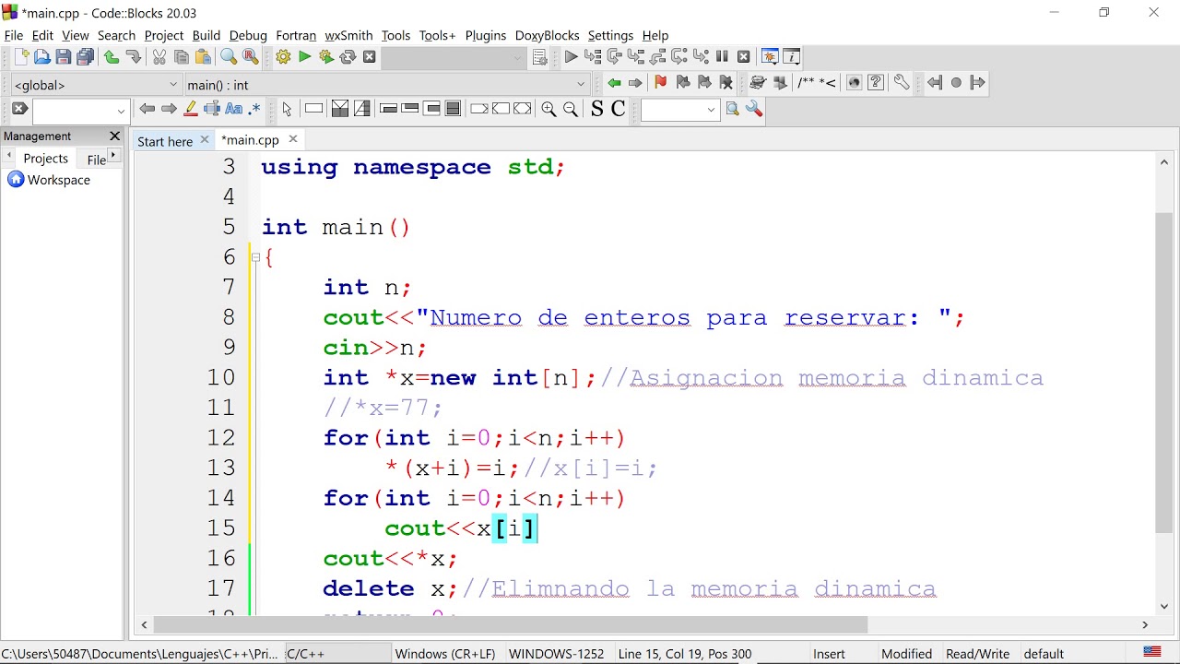Clear the search using the X box icon
Viewport: 1180px width, 664px height.
tap(19, 109)
